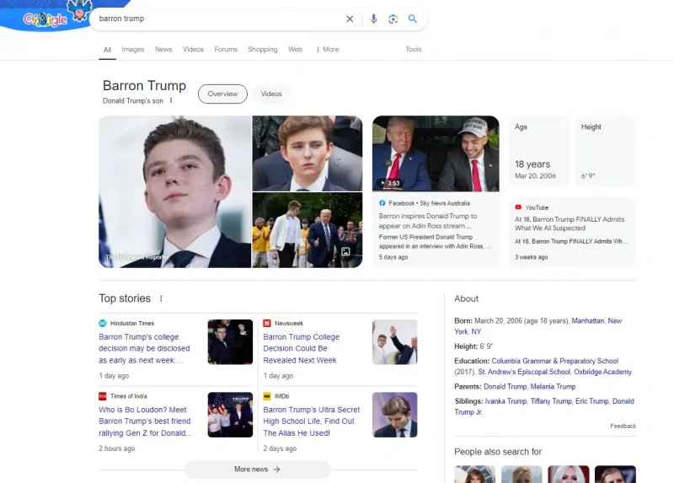View more images icon on crowd photo
The width and height of the screenshot is (674, 483).
(x=345, y=251)
